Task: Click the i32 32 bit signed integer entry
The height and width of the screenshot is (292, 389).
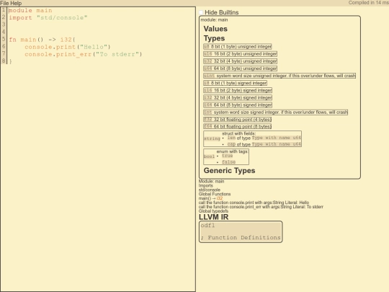Action: (x=238, y=97)
